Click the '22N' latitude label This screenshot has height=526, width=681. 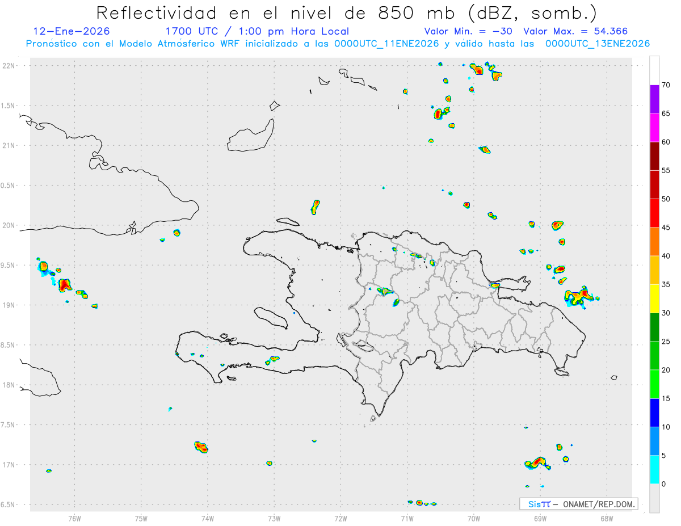[10, 66]
